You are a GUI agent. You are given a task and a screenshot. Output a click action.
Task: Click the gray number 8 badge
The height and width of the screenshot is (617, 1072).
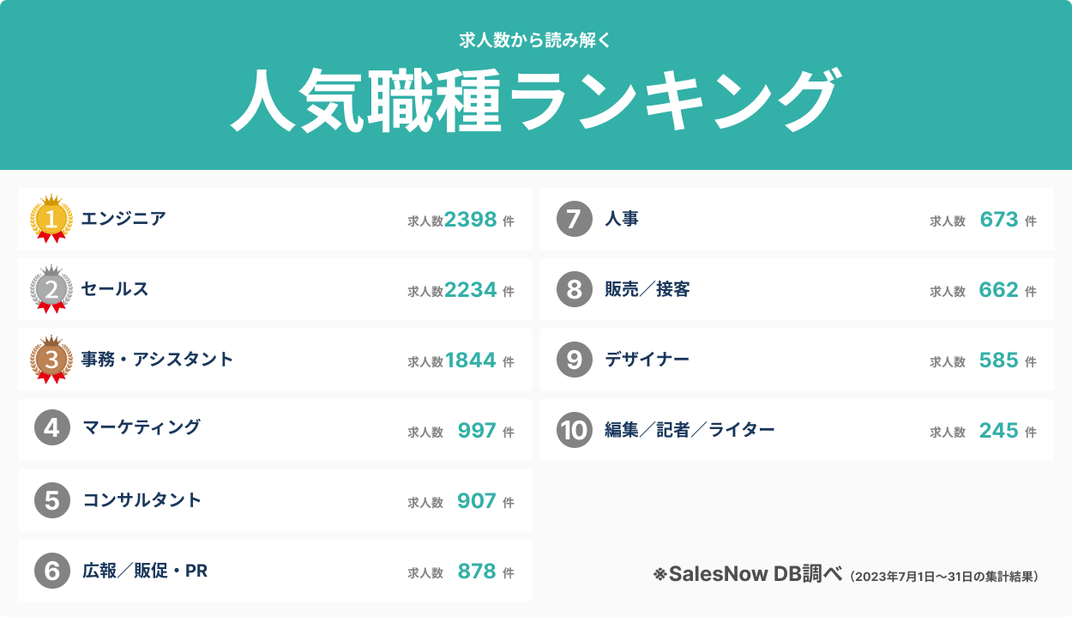coord(575,289)
